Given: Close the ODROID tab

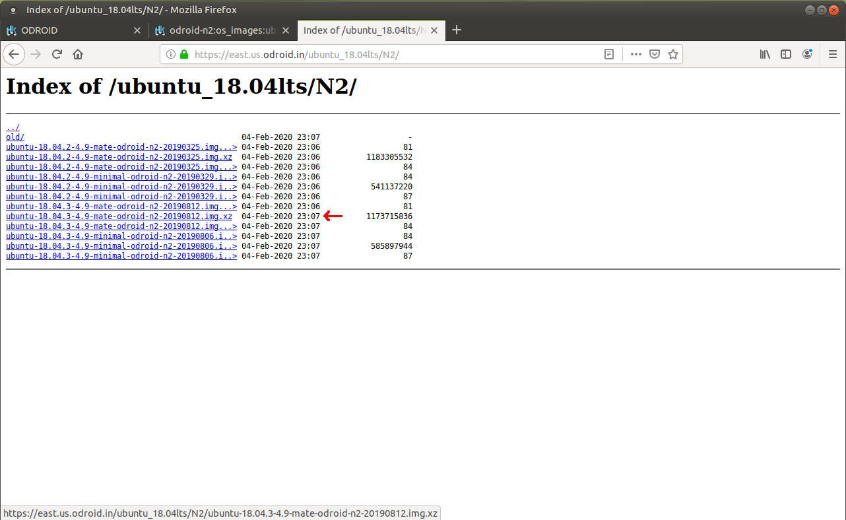Looking at the screenshot, I should coord(137,30).
